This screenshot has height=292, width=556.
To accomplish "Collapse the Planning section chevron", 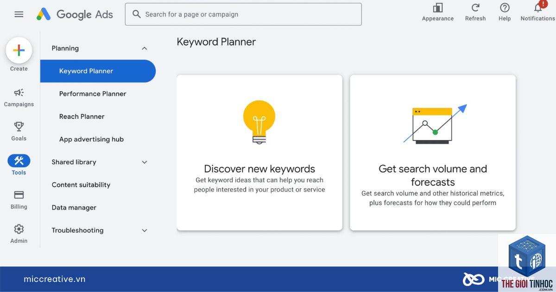I will [x=144, y=48].
